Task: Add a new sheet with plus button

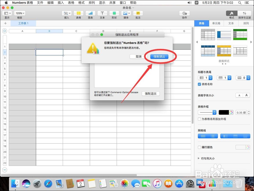Action: coord(5,23)
